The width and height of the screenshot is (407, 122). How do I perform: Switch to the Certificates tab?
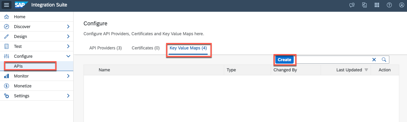pos(146,48)
